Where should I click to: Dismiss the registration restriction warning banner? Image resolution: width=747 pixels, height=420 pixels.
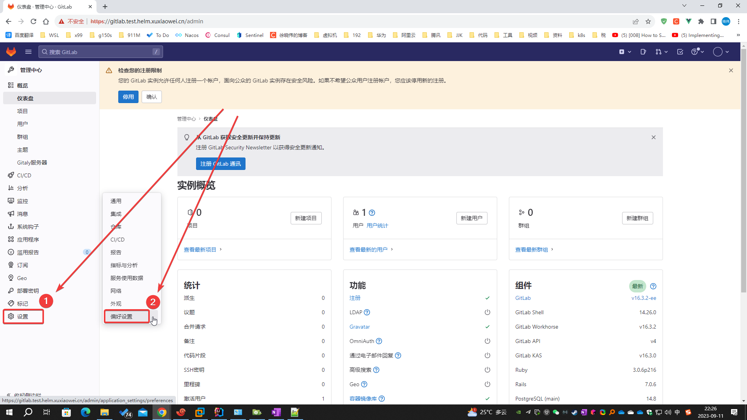(x=731, y=70)
